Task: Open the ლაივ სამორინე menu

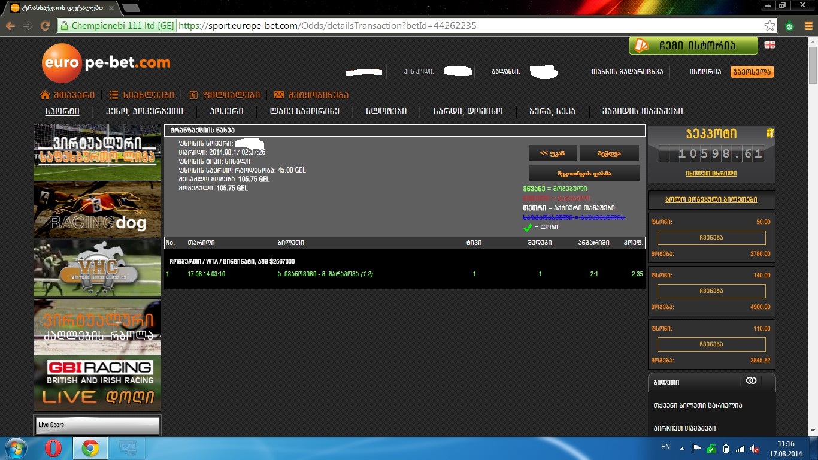Action: coord(305,111)
